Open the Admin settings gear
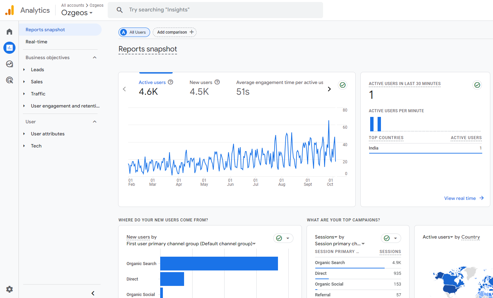 coord(9,289)
